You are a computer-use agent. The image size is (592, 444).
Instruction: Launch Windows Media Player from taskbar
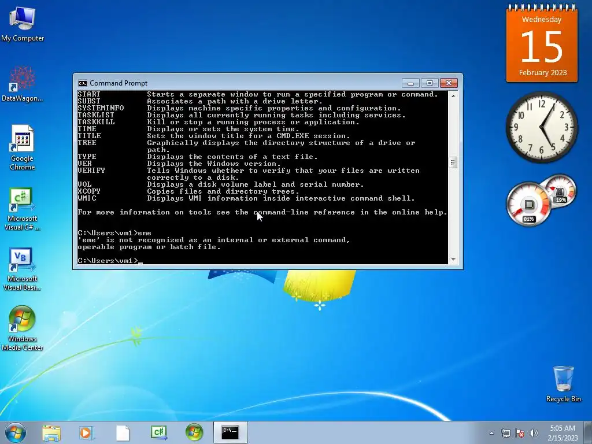[87, 432]
